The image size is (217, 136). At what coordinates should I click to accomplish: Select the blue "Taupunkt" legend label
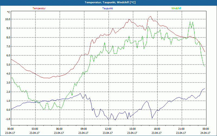[x=107, y=8]
